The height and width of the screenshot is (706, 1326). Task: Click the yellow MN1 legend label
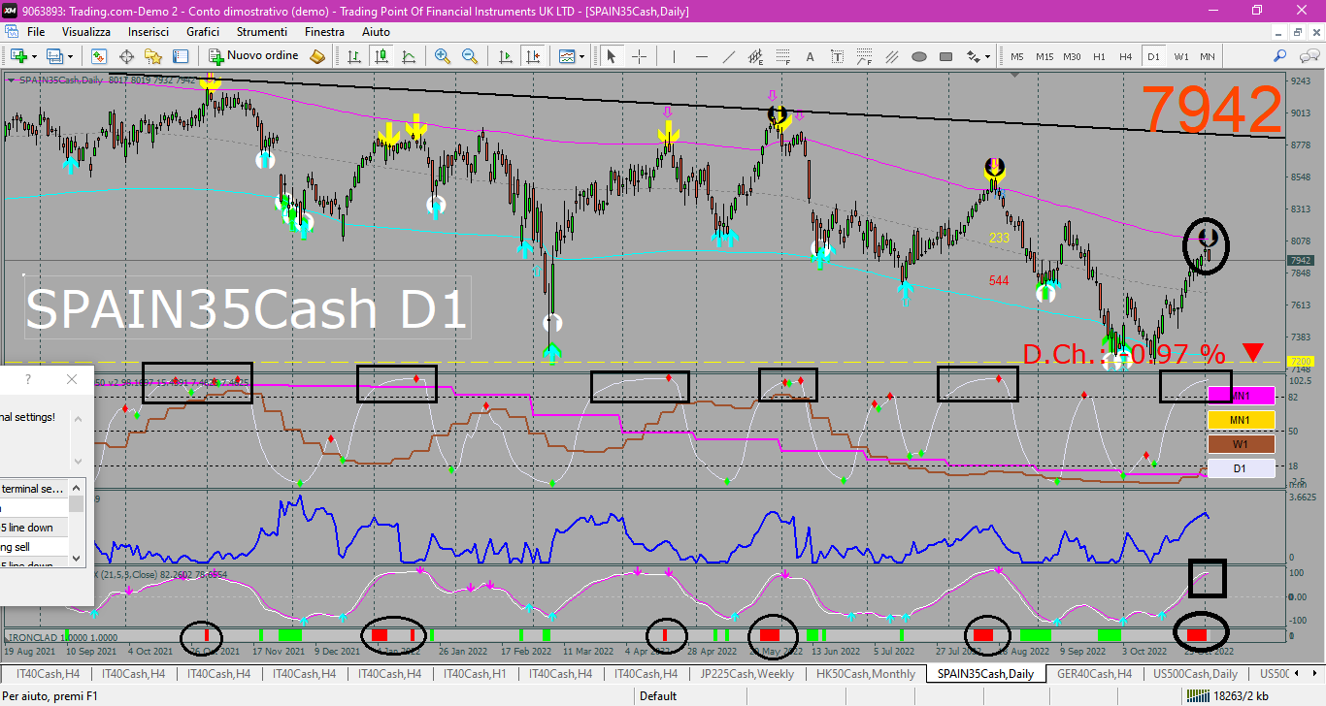[1241, 420]
